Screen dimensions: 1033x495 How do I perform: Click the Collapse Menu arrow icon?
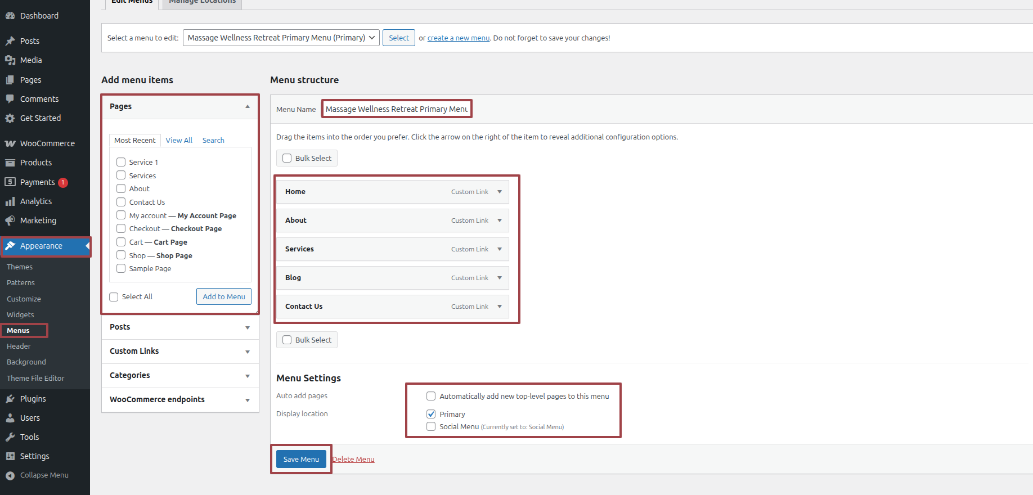[10, 475]
